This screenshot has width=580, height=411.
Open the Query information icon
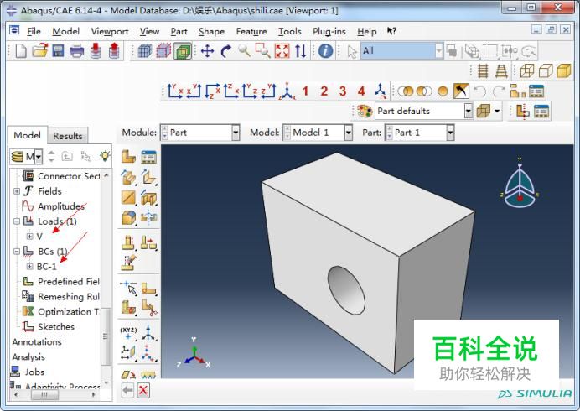325,50
